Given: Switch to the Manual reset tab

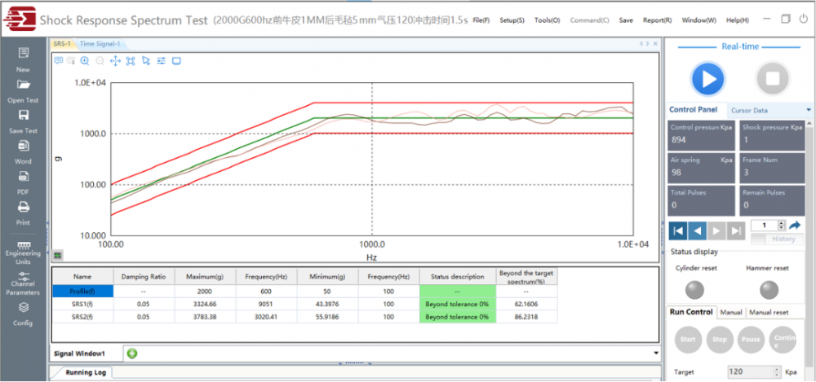Looking at the screenshot, I should point(769,312).
